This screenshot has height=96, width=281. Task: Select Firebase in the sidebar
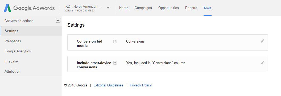[11, 61]
